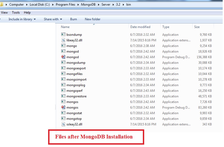Click the mongoexport application icon
This screenshot has width=224, height=147.
click(63, 68)
